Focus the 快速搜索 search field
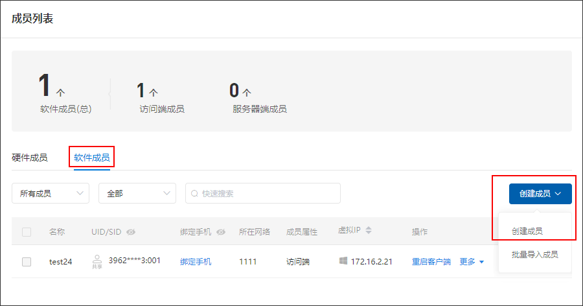Viewport: 583px width, 306px height. point(263,193)
